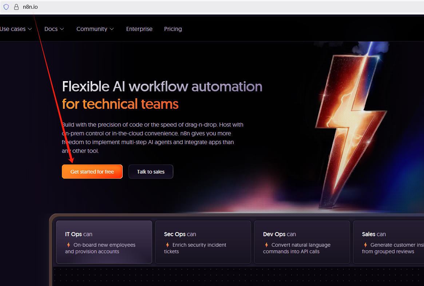Click lightning icon beside Convert natural language
The width and height of the screenshot is (424, 286).
[x=266, y=245]
